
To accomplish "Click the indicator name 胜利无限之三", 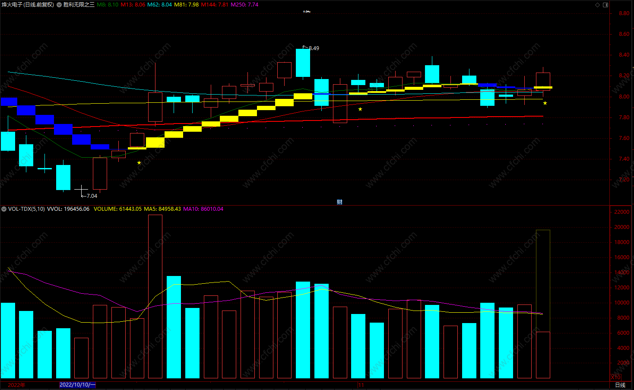I will 79,5.
